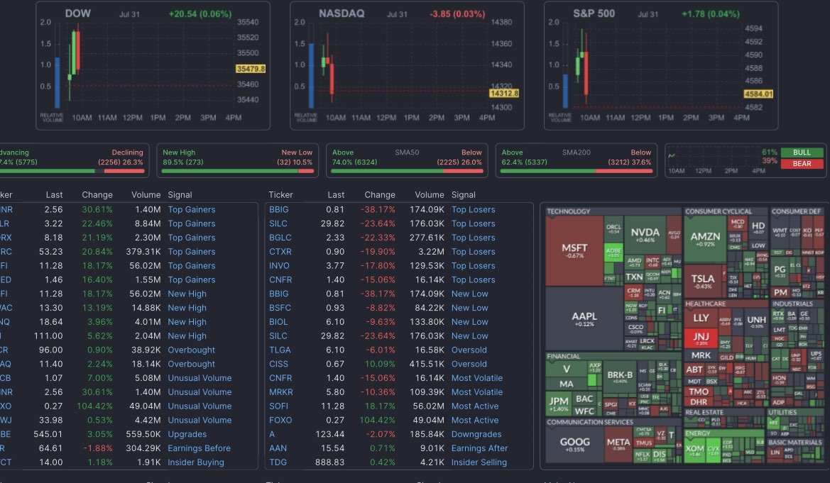Open the Insider Buying signal link
Viewport: 830px width, 483px height.
pyautogui.click(x=196, y=462)
